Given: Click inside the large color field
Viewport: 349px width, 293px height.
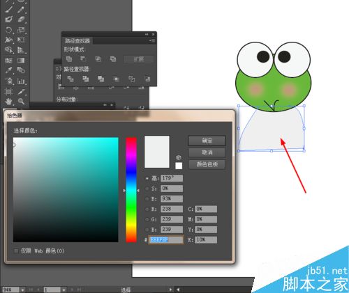Looking at the screenshot, I should point(66,190).
